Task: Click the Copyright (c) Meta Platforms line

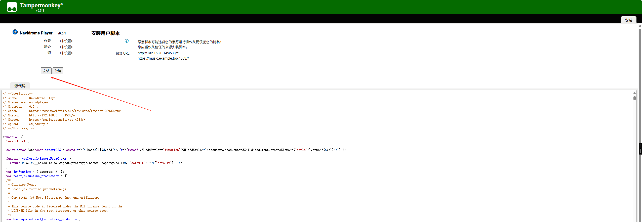Action: click(x=54, y=198)
